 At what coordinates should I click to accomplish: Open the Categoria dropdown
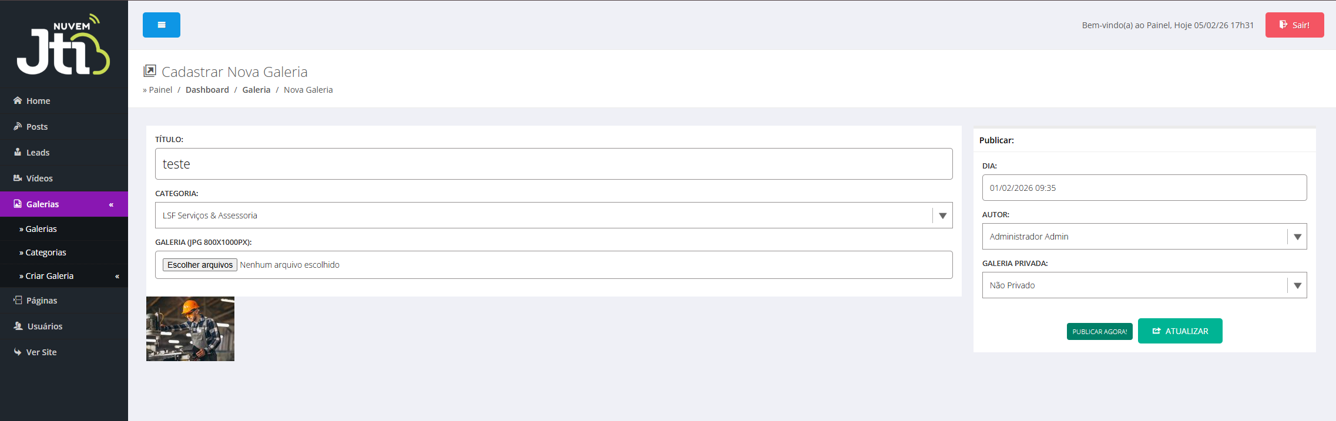pyautogui.click(x=553, y=215)
